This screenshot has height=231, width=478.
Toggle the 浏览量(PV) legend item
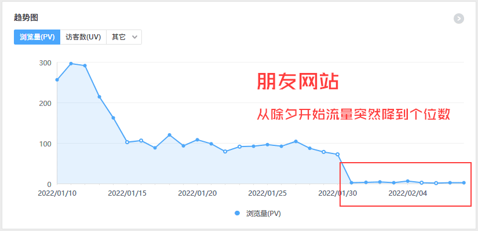click(258, 213)
